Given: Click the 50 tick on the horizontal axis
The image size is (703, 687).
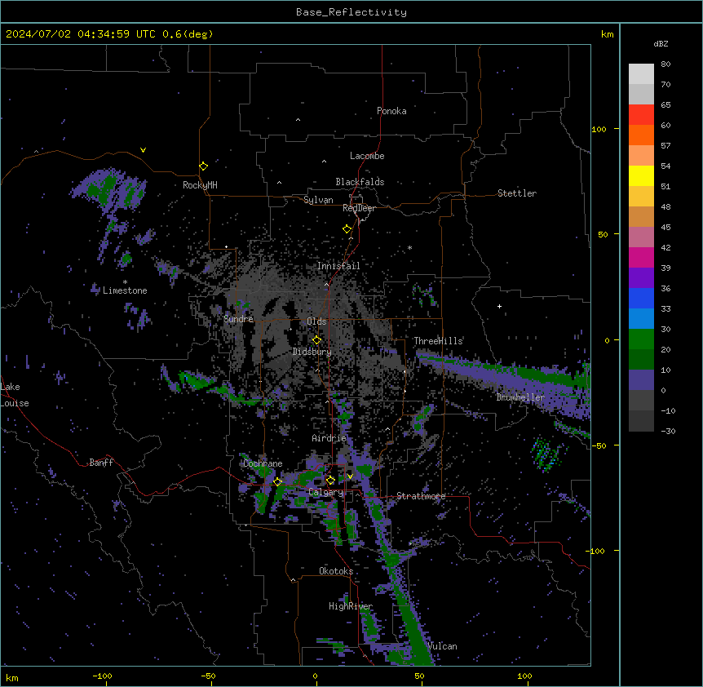Looking at the screenshot, I should pyautogui.click(x=420, y=676).
